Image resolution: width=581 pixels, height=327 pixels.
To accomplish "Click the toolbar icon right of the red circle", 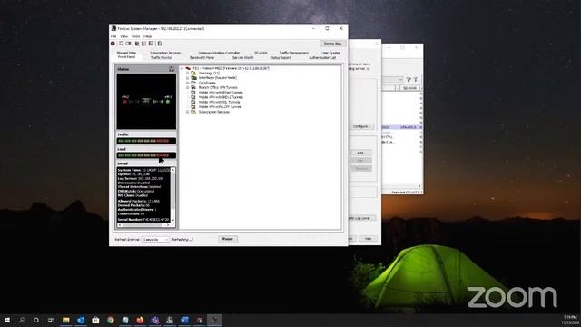I will click(x=121, y=44).
